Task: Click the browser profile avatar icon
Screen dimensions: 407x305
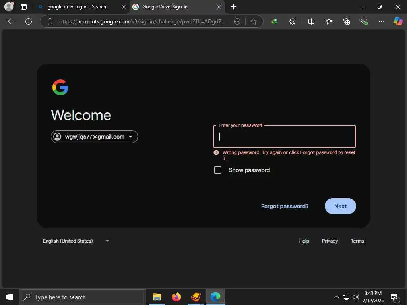Action: [x=9, y=6]
